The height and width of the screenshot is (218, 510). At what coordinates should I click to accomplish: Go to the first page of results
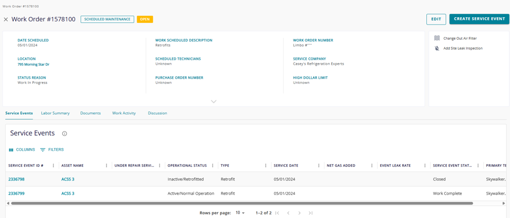(x=277, y=213)
